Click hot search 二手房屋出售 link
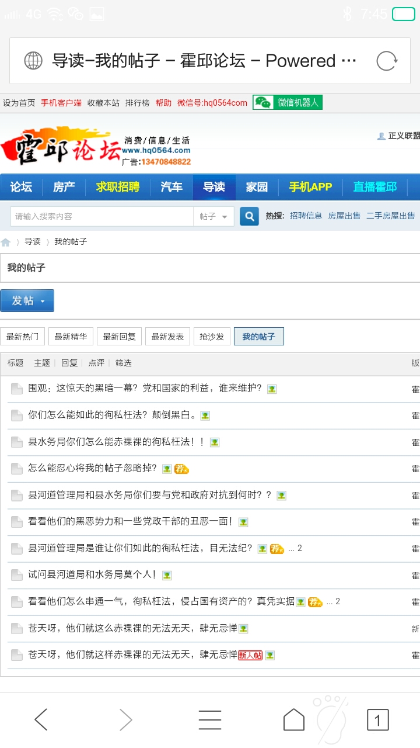The image size is (420, 748). click(x=391, y=216)
